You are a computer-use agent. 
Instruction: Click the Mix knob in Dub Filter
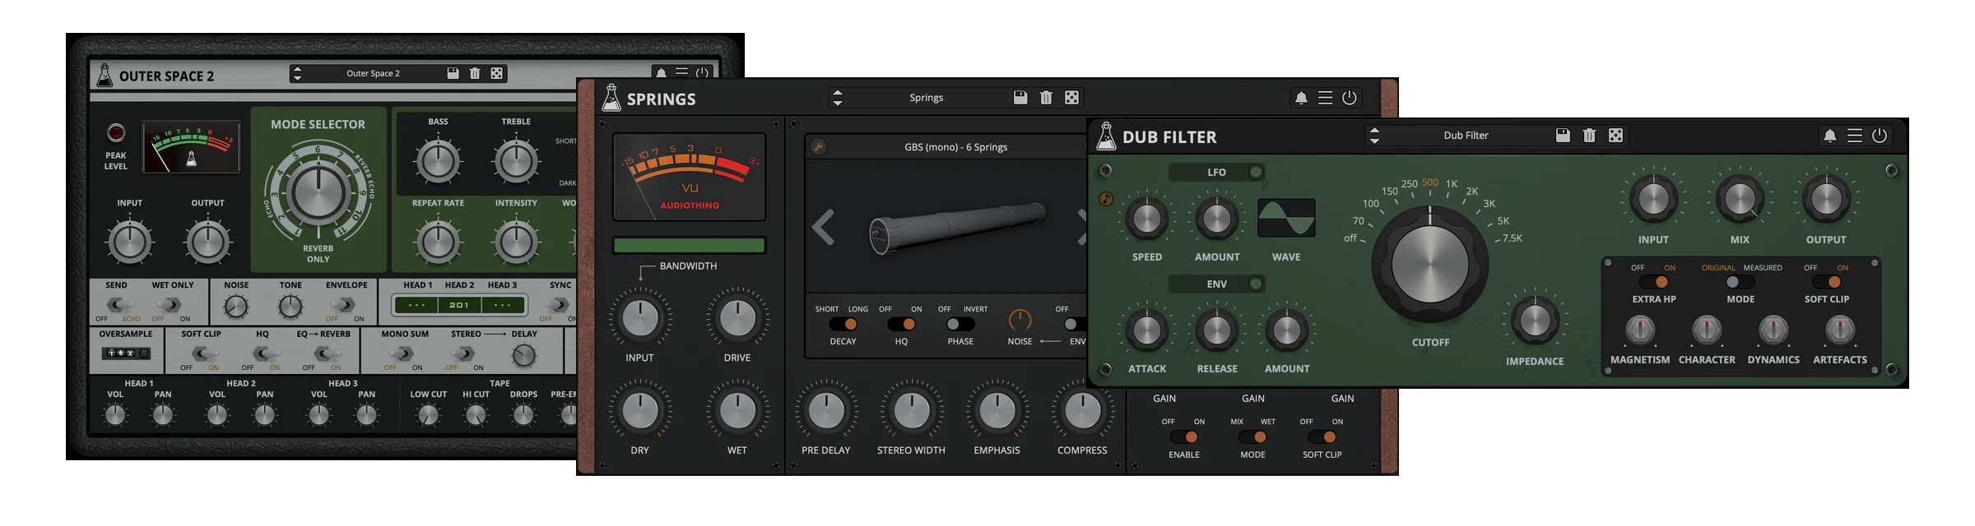(1740, 200)
